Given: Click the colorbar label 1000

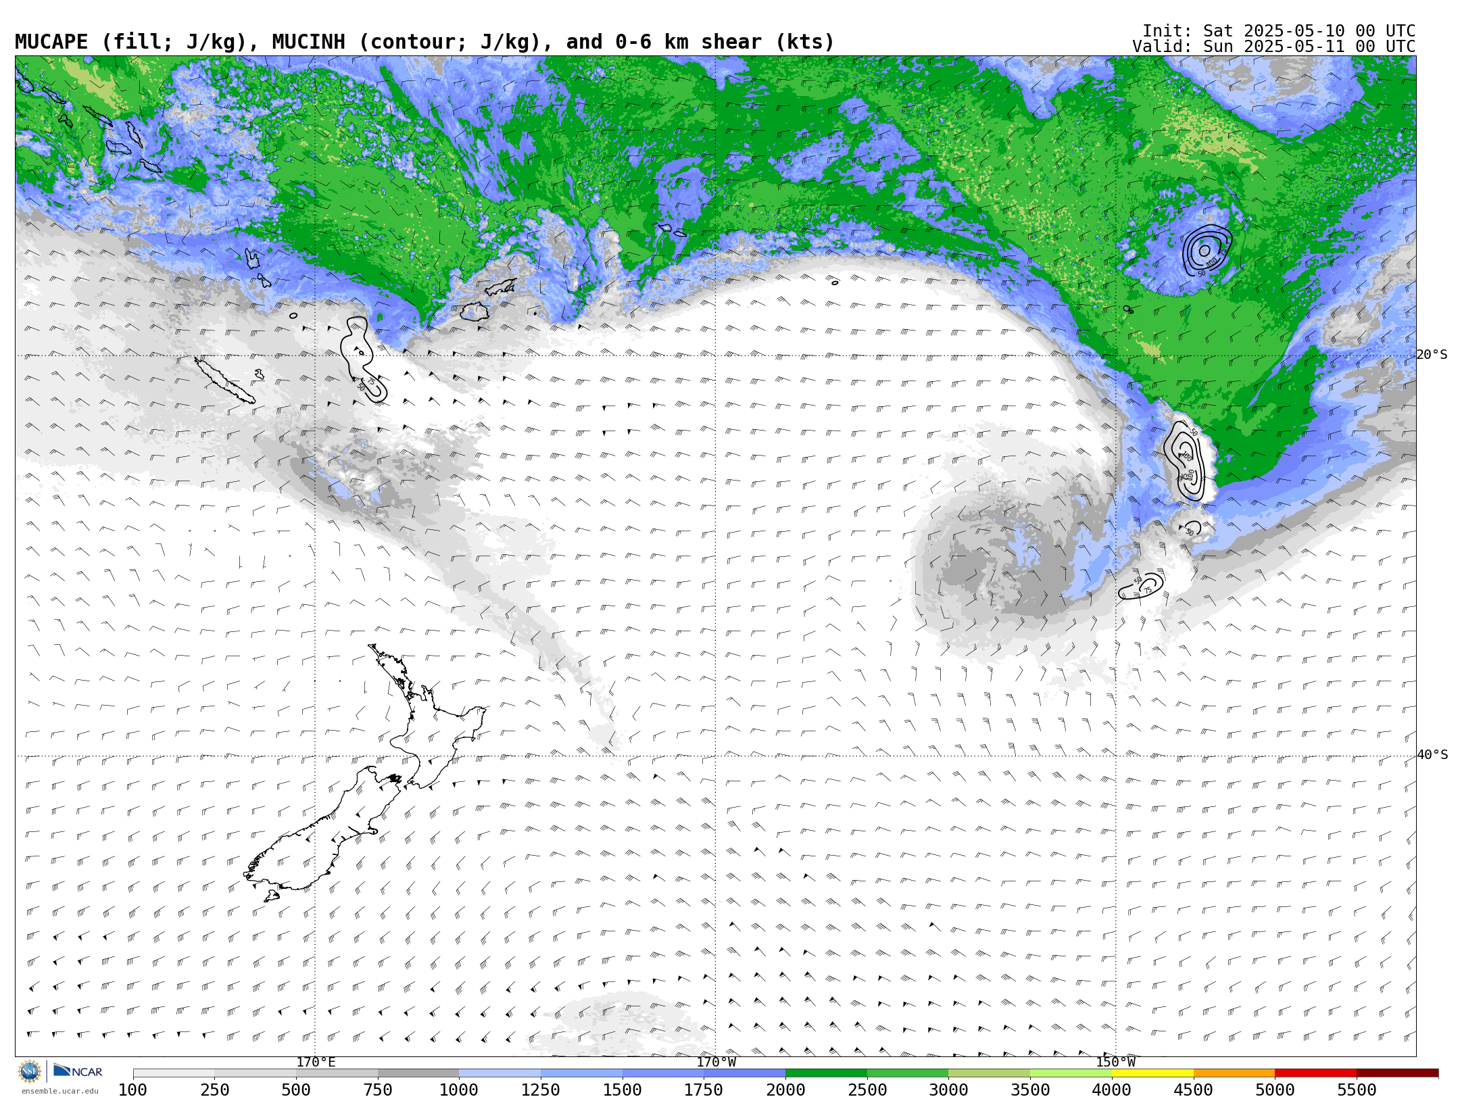Looking at the screenshot, I should [459, 1090].
